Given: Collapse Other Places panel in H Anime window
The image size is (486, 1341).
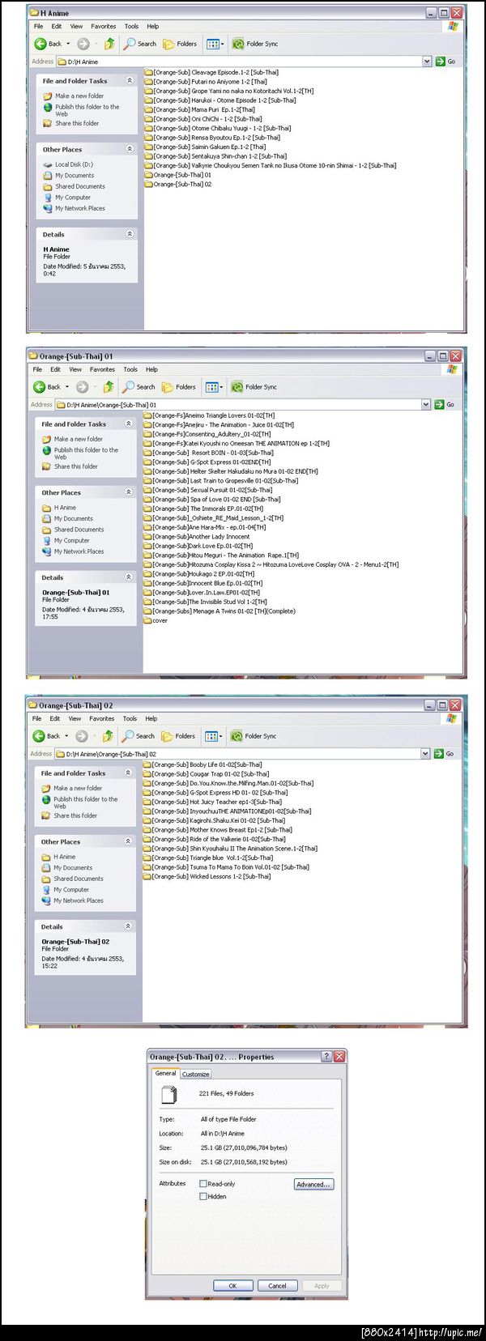Looking at the screenshot, I should tap(130, 149).
